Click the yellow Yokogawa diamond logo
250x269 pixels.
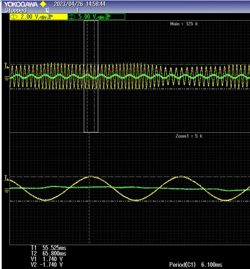[x=43, y=4]
